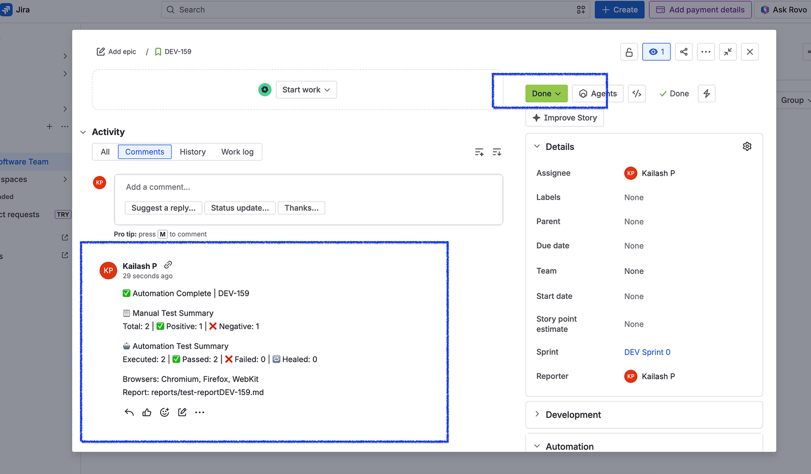The height and width of the screenshot is (474, 811).
Task: Click the Done resolution checkmark label
Action: point(674,94)
